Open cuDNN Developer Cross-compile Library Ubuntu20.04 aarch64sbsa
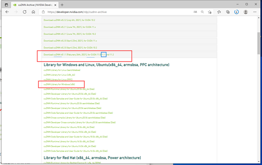The width and height of the screenshot is (262, 165). point(80,122)
